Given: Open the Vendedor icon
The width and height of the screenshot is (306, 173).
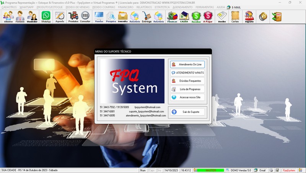Looking at the screenshot, I should (x=32, y=17).
